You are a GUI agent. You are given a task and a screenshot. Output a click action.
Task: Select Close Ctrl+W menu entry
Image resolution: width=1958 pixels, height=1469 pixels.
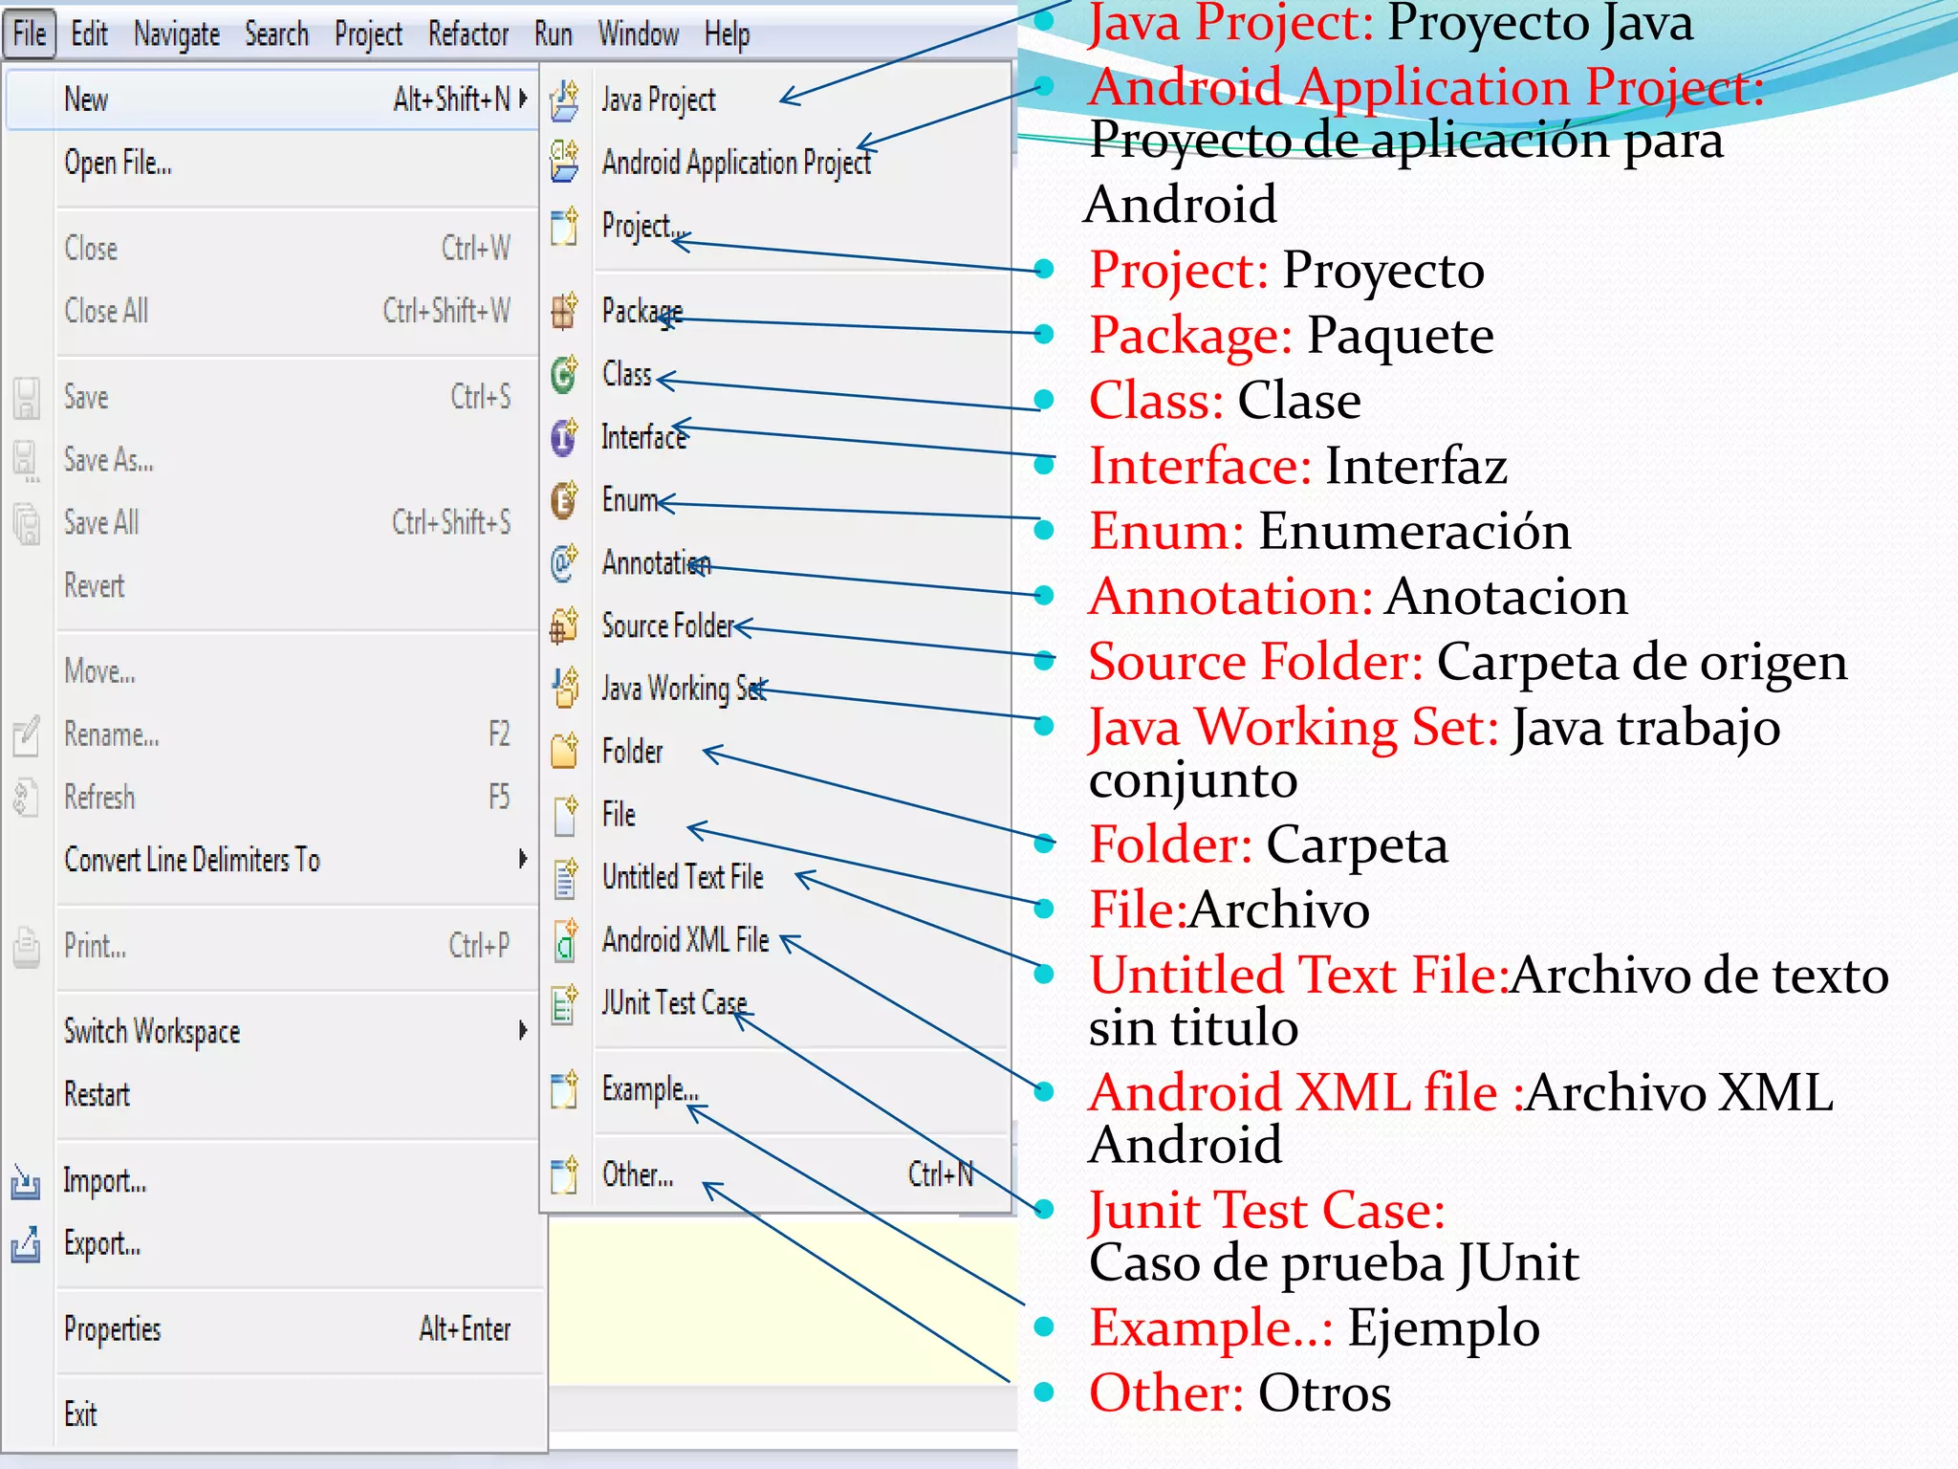[x=272, y=249]
